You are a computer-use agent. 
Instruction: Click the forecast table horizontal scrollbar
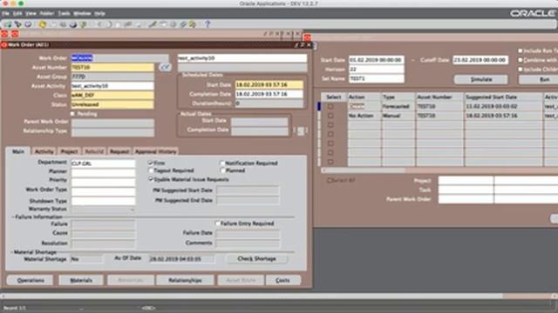[x=439, y=170]
